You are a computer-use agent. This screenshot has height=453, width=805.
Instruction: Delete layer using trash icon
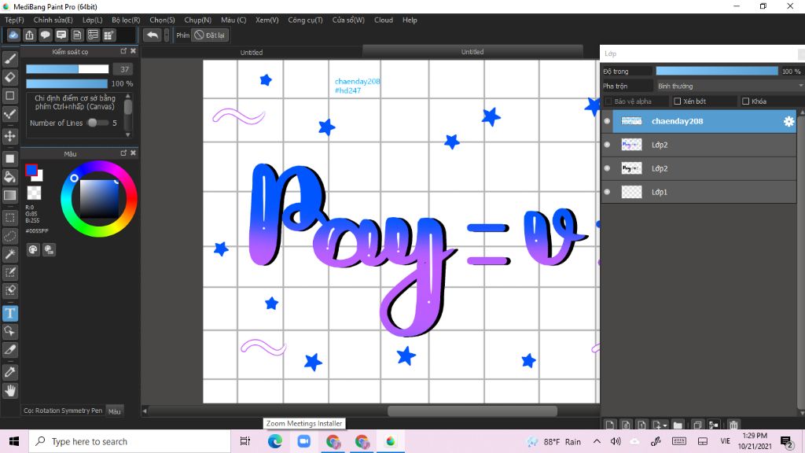coord(733,425)
